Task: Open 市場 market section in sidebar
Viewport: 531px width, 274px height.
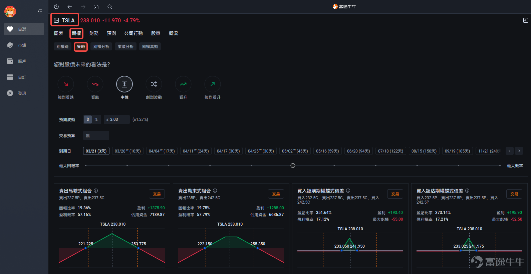Action: (24, 45)
